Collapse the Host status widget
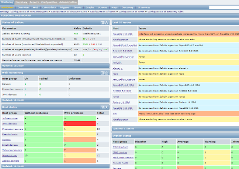This screenshot has height=169, width=239. click(x=107, y=107)
